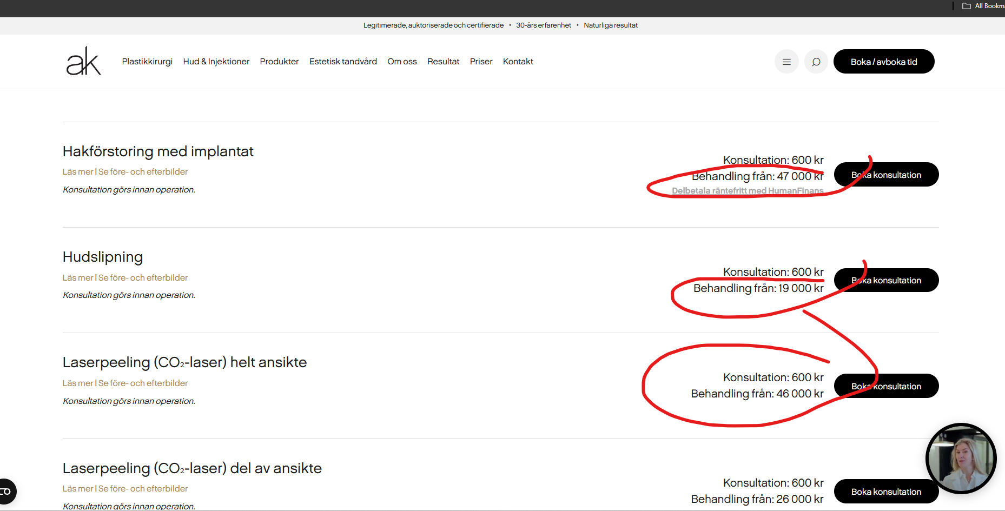Click Boka konsultation for Hudslipning
This screenshot has width=1005, height=511.
[x=886, y=280]
